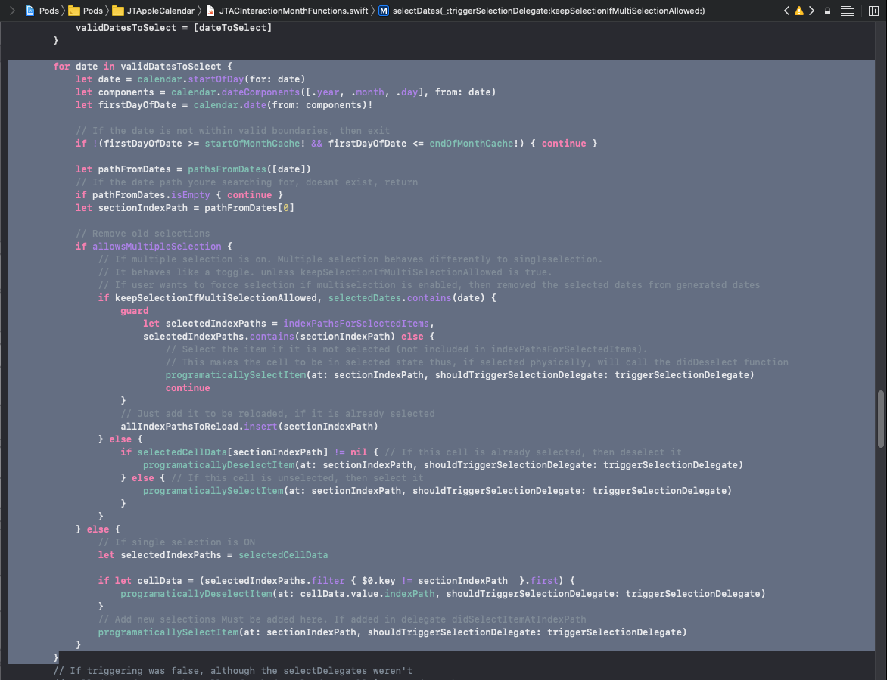Click '// Just add it to be reloaded' comment
The width and height of the screenshot is (887, 680).
(x=277, y=414)
